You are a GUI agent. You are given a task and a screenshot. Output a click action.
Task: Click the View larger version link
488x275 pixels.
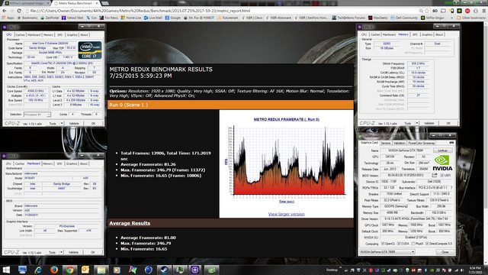[287, 214]
